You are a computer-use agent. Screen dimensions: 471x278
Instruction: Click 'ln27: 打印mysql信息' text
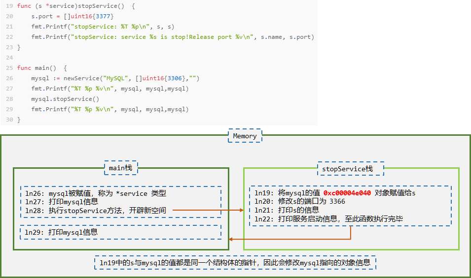[x=62, y=202]
